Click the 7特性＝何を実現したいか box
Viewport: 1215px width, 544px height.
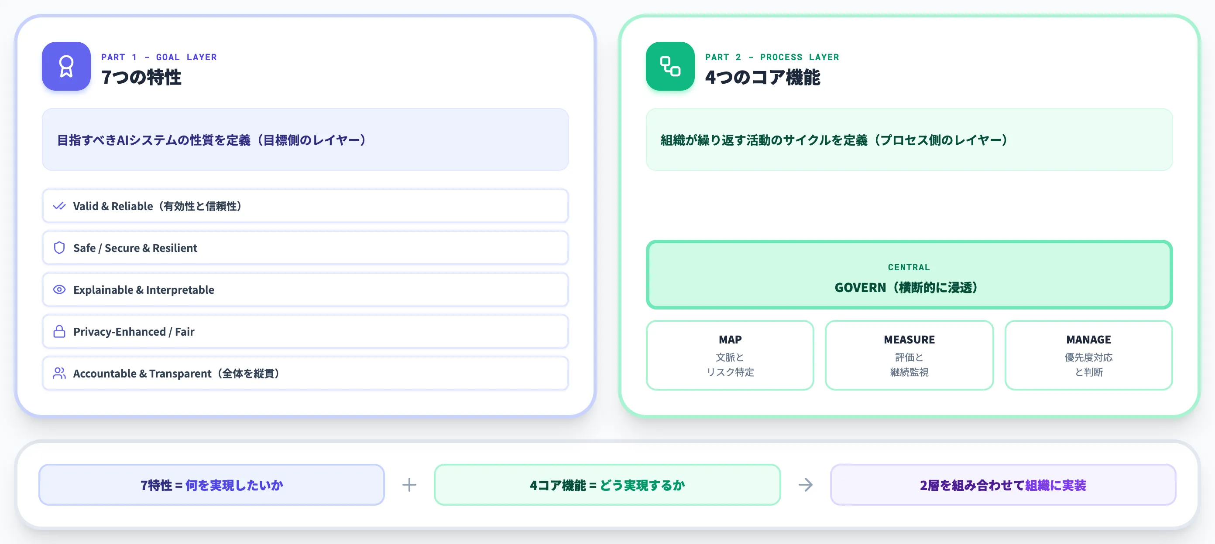(x=211, y=485)
